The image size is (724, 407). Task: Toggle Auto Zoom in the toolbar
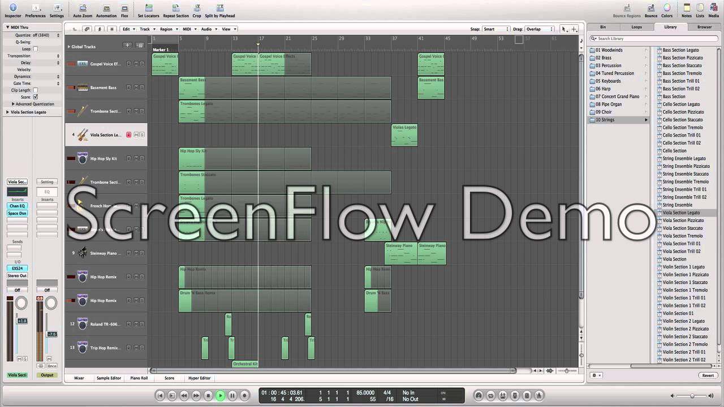[83, 10]
